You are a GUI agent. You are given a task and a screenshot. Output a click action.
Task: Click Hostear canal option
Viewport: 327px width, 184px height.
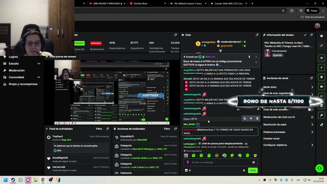click(x=271, y=139)
